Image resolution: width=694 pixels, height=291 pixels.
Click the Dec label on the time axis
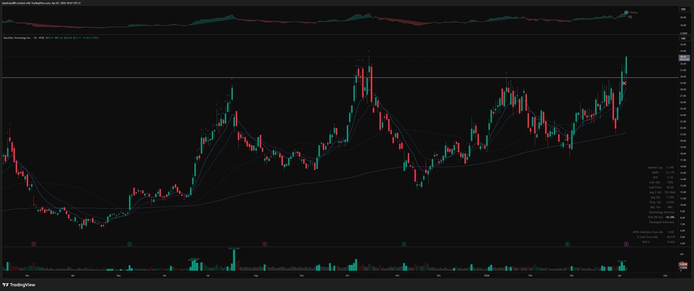click(439, 275)
